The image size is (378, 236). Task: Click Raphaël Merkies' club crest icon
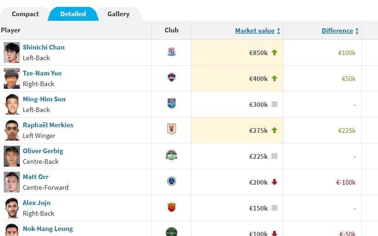pyautogui.click(x=171, y=129)
